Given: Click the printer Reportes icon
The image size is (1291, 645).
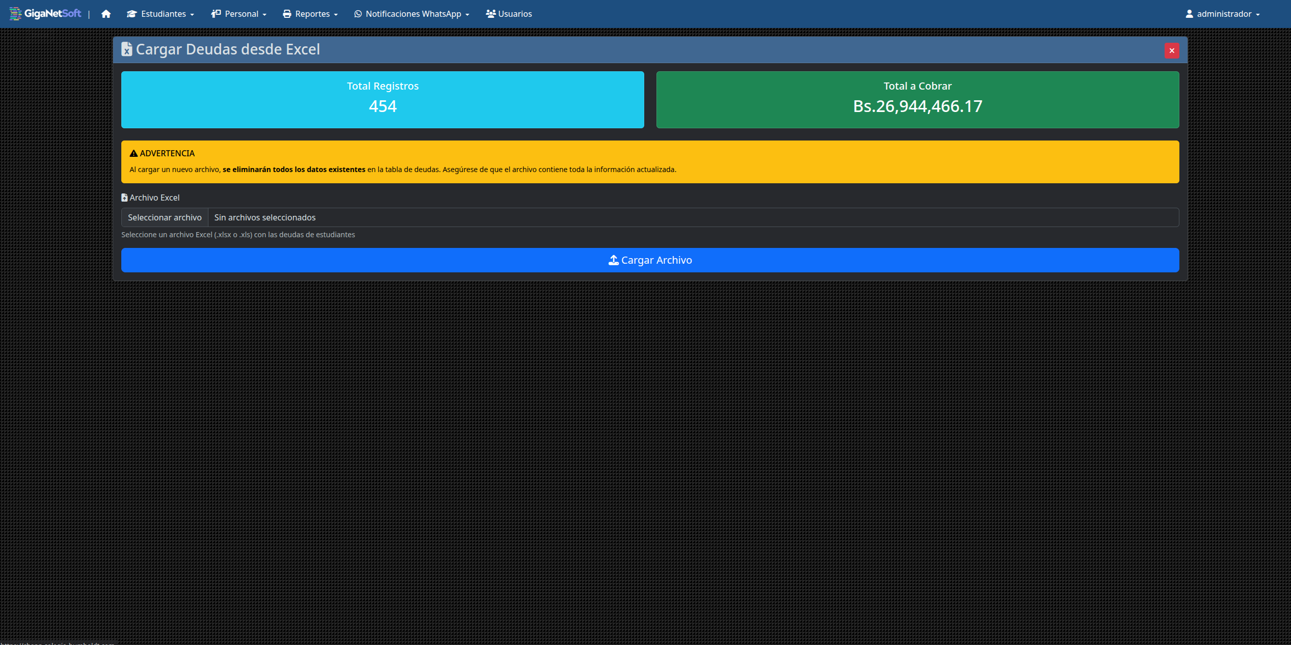Looking at the screenshot, I should [x=287, y=14].
